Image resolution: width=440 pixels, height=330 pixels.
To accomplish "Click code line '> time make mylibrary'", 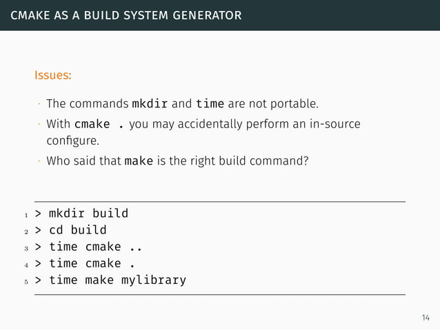I will point(110,280).
